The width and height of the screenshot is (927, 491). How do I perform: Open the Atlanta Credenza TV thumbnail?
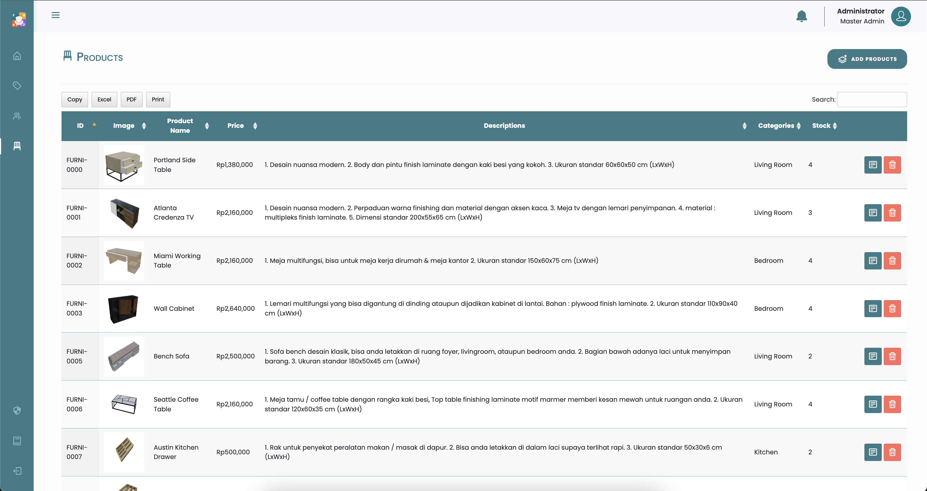[124, 213]
